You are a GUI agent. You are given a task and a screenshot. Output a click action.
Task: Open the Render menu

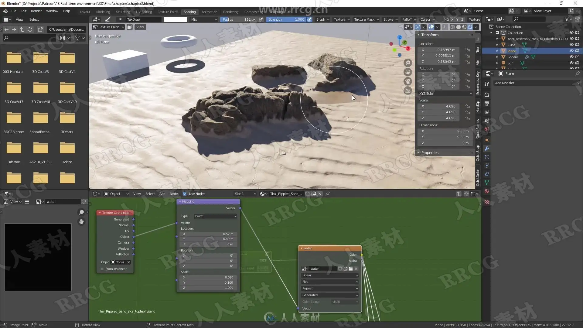(36, 11)
